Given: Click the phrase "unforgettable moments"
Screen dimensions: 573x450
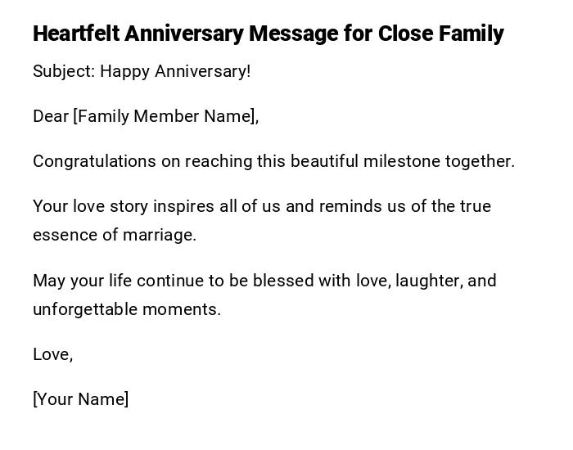Looking at the screenshot, I should pyautogui.click(x=127, y=309).
